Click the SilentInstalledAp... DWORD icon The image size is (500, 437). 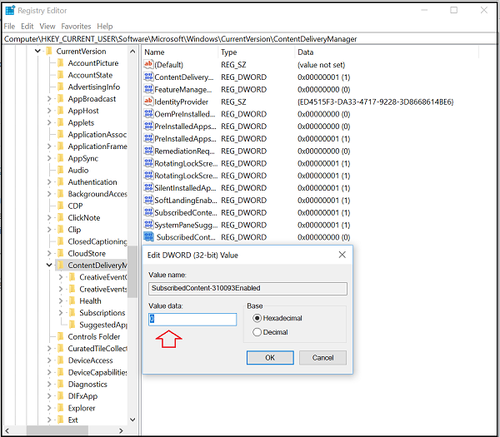(x=148, y=187)
